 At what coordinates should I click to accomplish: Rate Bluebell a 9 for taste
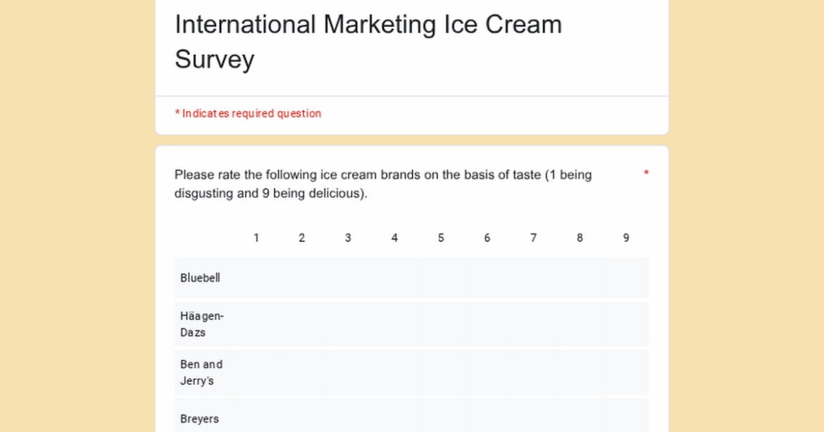pyautogui.click(x=625, y=278)
